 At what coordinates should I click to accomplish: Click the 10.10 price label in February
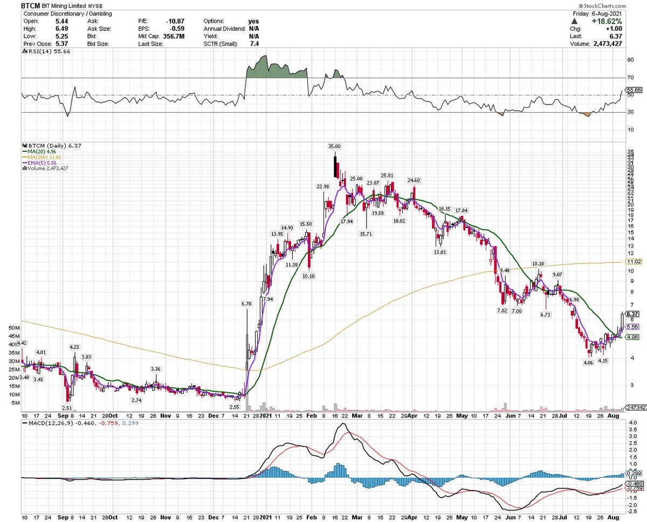tap(308, 275)
